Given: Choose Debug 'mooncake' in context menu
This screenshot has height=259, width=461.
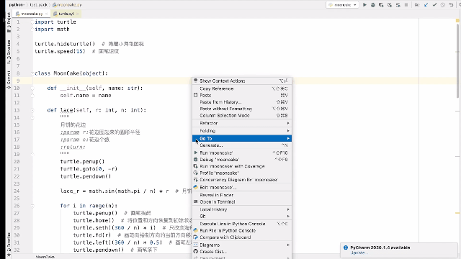Looking at the screenshot, I should coord(242,160).
